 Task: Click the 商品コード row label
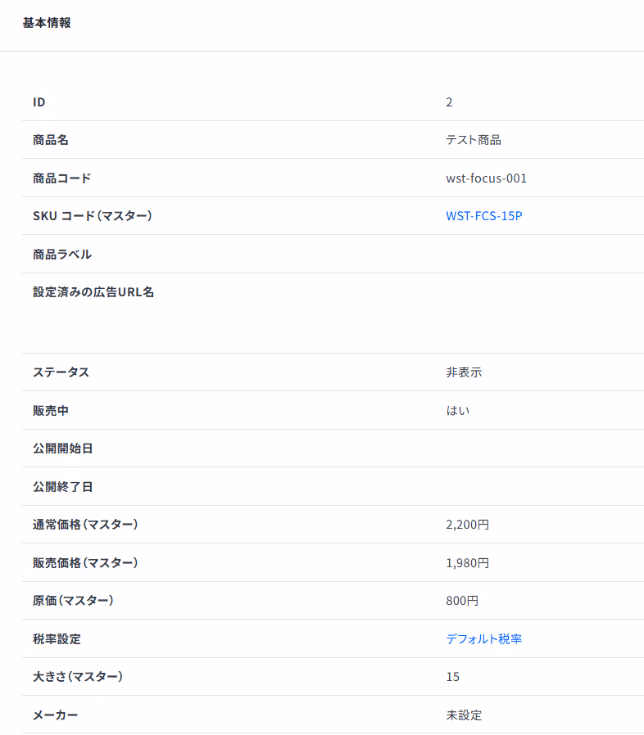[x=62, y=178]
